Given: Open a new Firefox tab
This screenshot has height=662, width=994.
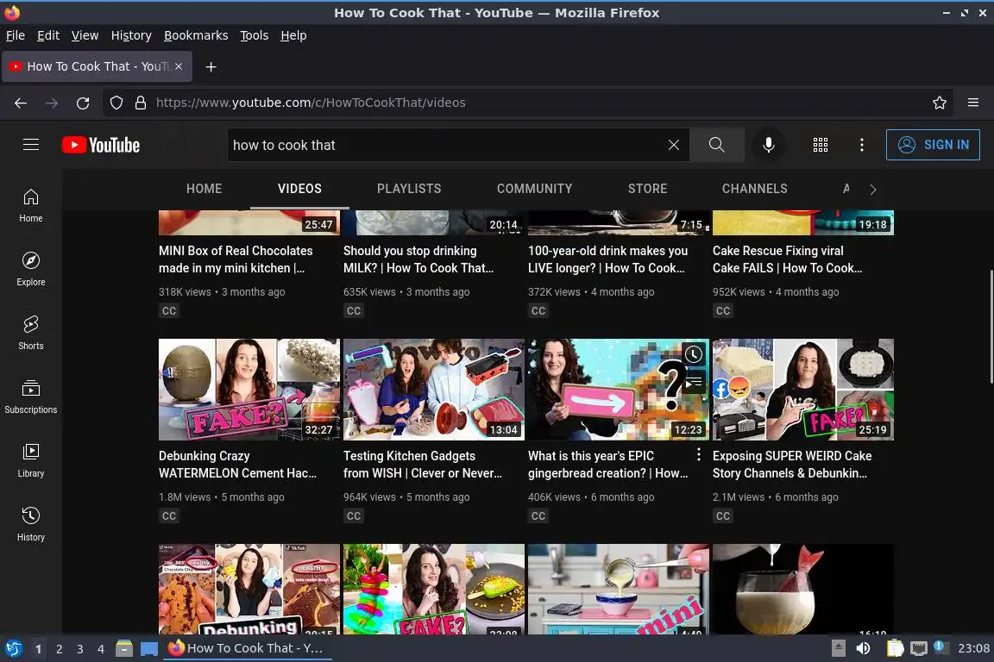Looking at the screenshot, I should (x=211, y=66).
